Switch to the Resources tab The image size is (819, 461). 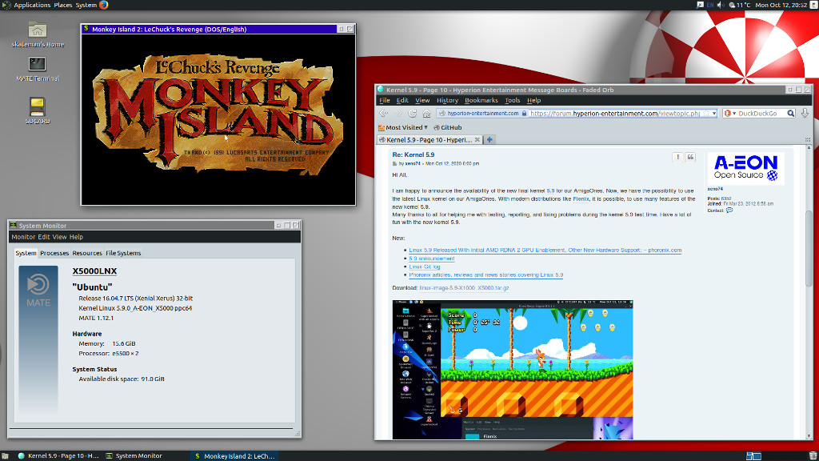pyautogui.click(x=86, y=253)
